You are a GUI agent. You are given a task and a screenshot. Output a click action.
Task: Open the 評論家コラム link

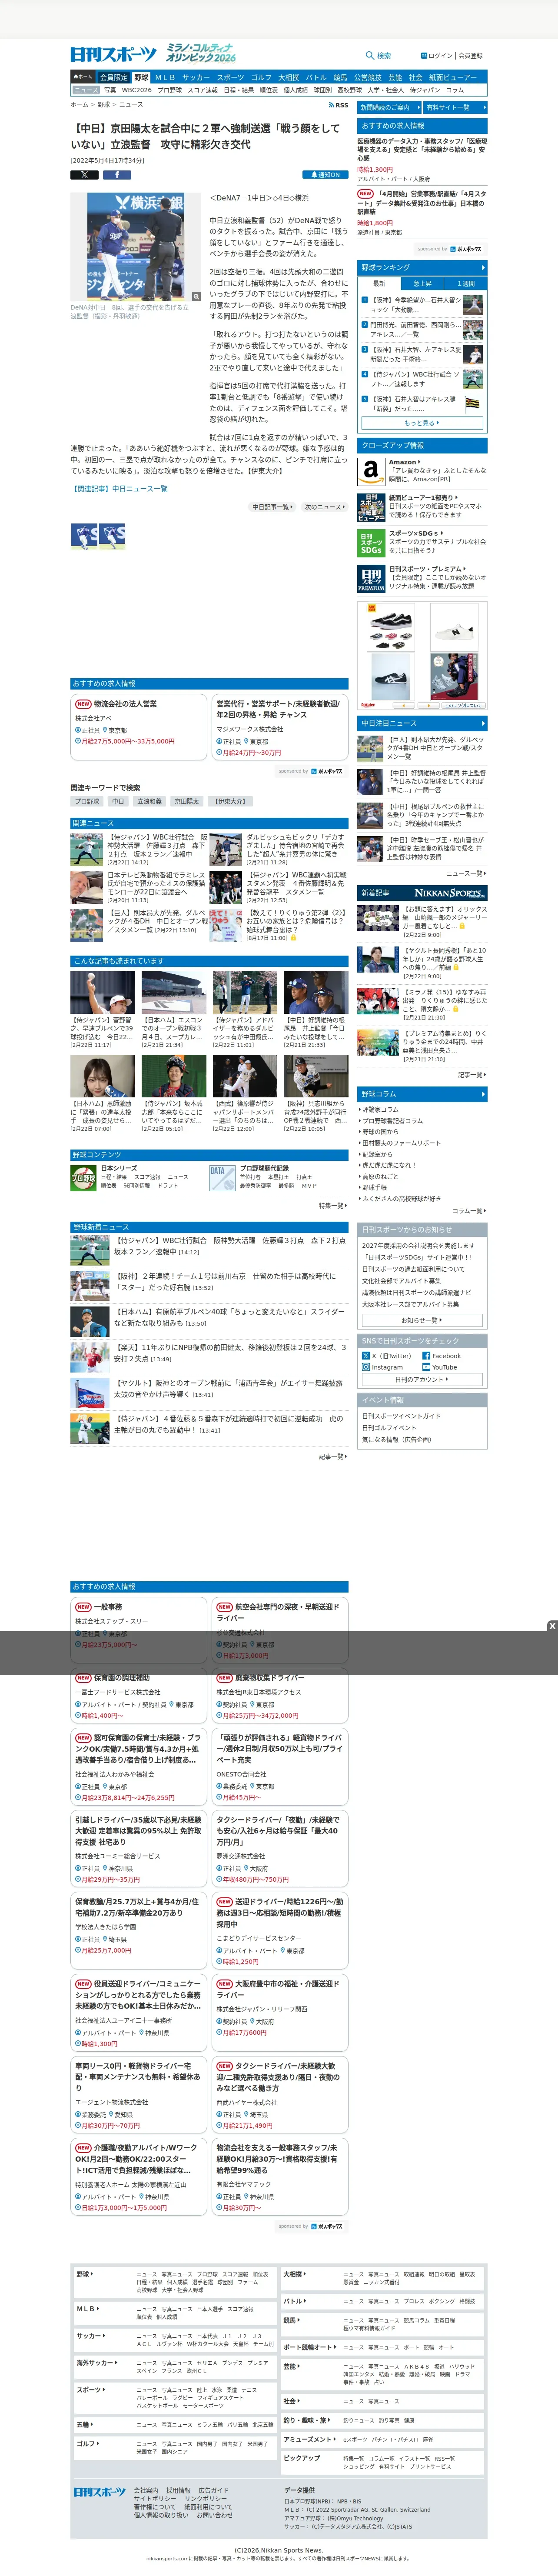click(x=380, y=1109)
